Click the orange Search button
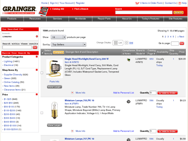Screen dimensions: 188x141 [178, 12]
